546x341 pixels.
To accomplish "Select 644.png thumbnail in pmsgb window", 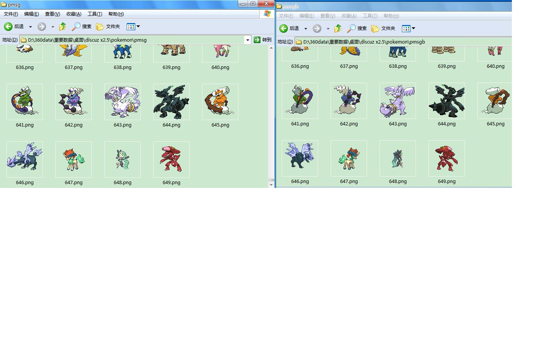I will pos(447,101).
